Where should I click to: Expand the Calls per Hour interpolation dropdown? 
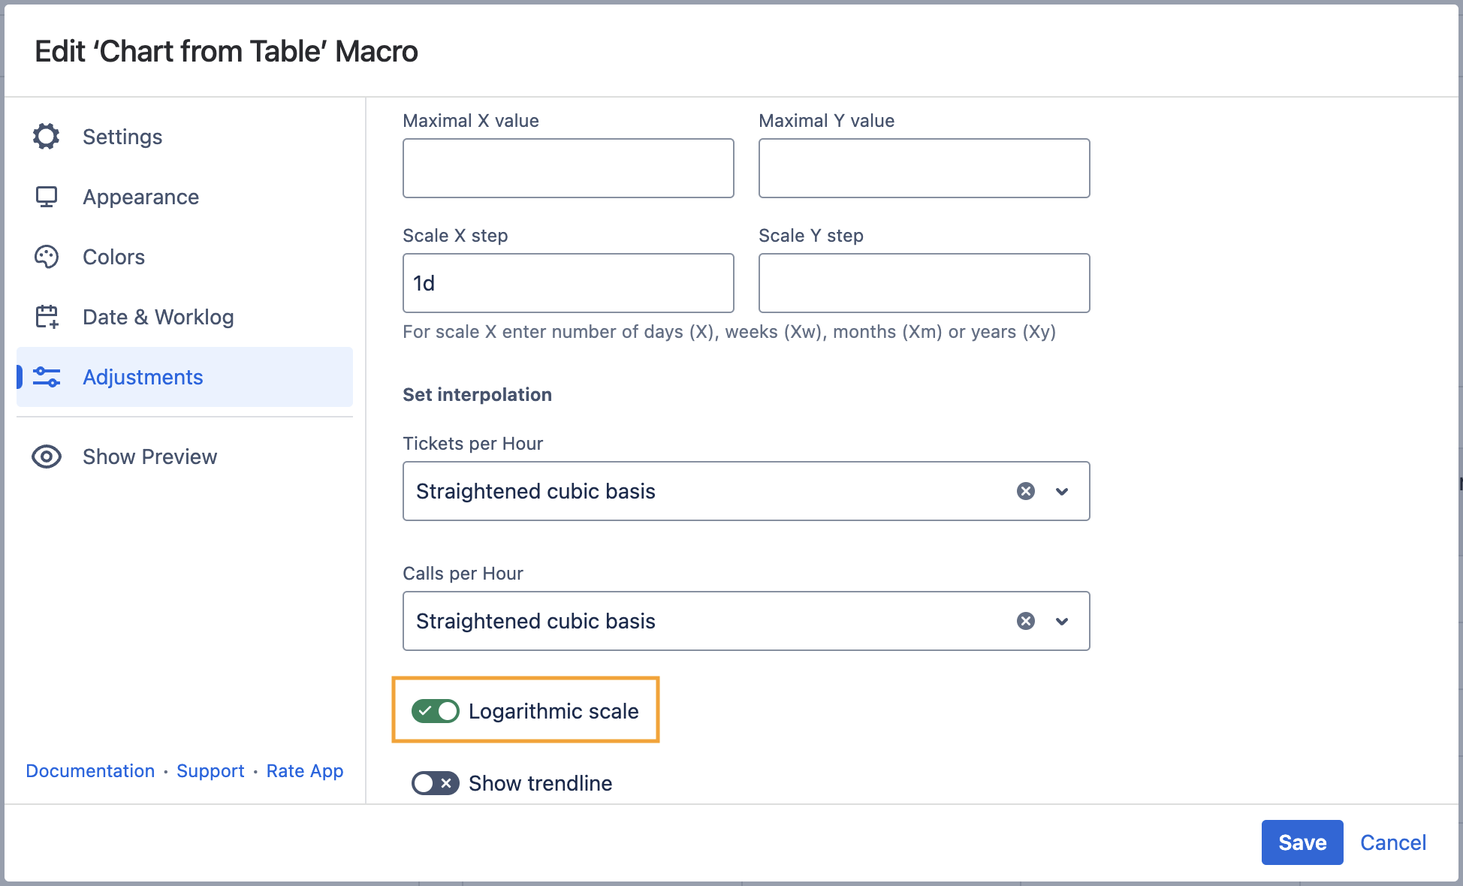pos(1062,621)
